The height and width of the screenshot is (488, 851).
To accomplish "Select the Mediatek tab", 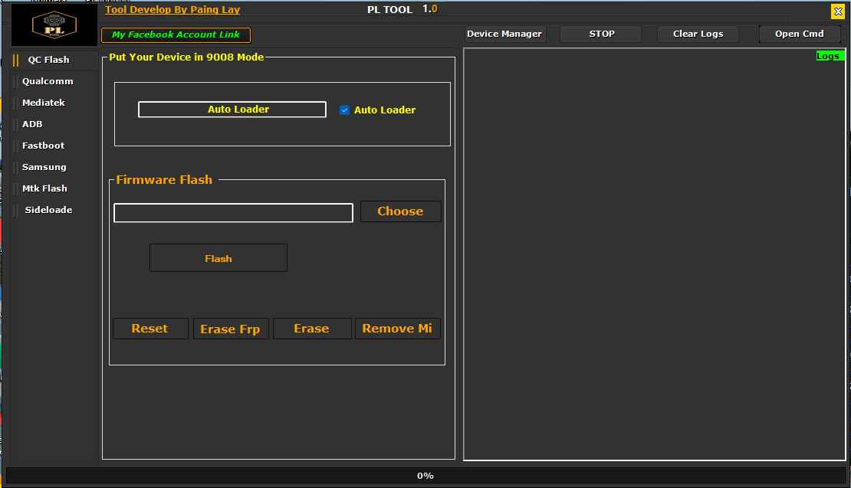I will [43, 103].
